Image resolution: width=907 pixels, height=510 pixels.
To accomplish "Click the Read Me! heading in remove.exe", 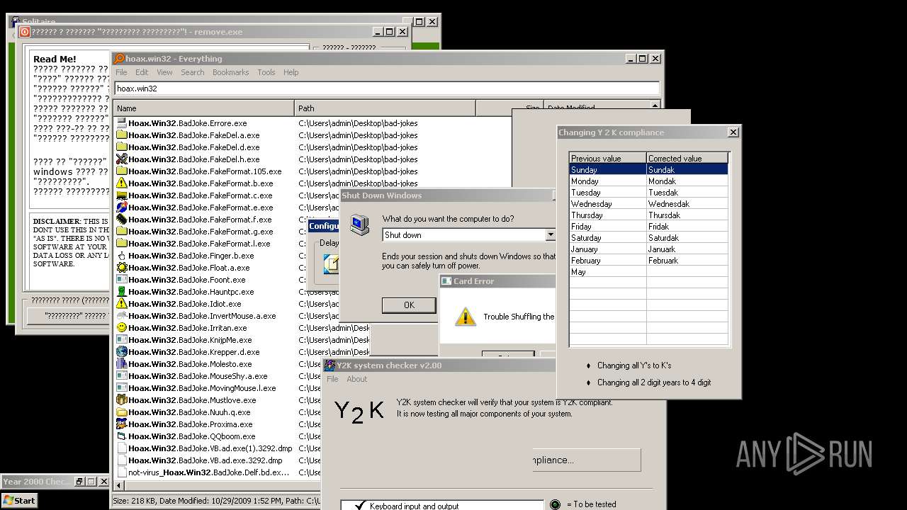I will point(55,59).
